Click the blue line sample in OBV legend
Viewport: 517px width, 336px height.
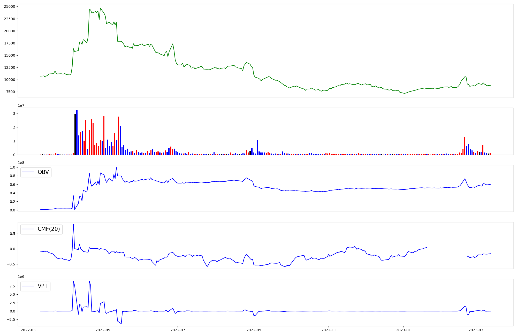coord(28,172)
